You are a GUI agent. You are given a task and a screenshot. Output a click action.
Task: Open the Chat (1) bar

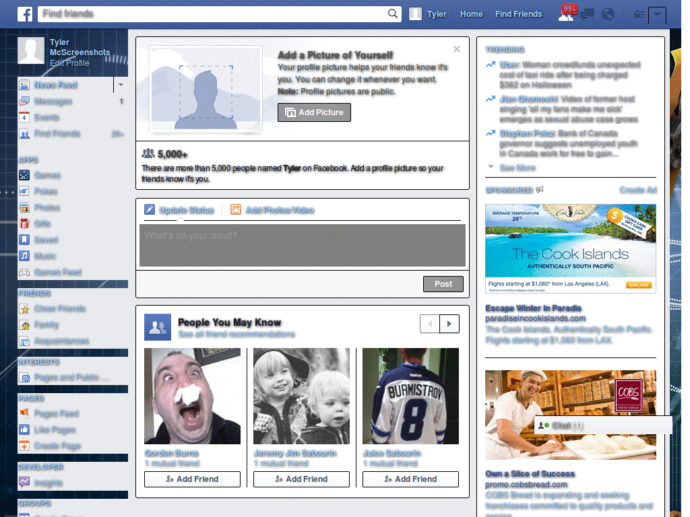[603, 425]
